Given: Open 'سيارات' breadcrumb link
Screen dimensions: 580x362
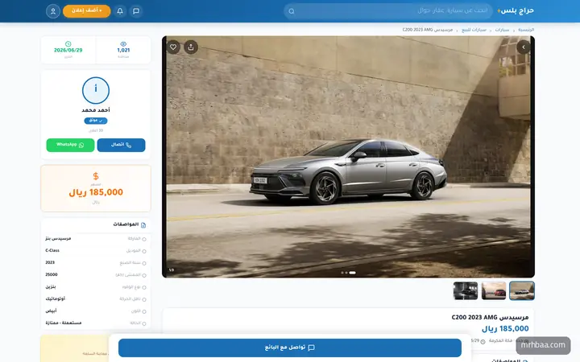Looking at the screenshot, I should pos(502,30).
